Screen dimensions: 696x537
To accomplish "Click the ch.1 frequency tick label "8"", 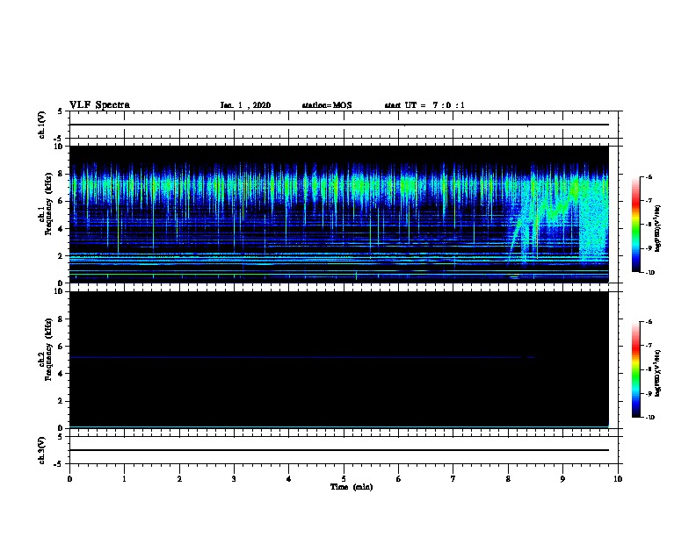I will tap(61, 174).
